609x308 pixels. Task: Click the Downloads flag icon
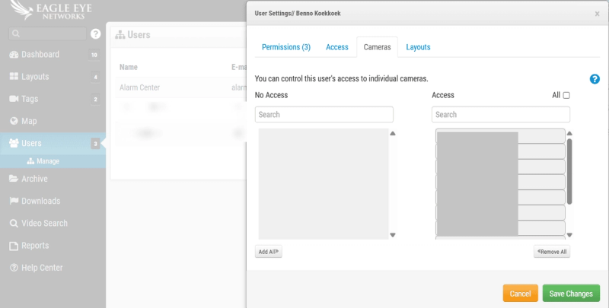coord(14,201)
